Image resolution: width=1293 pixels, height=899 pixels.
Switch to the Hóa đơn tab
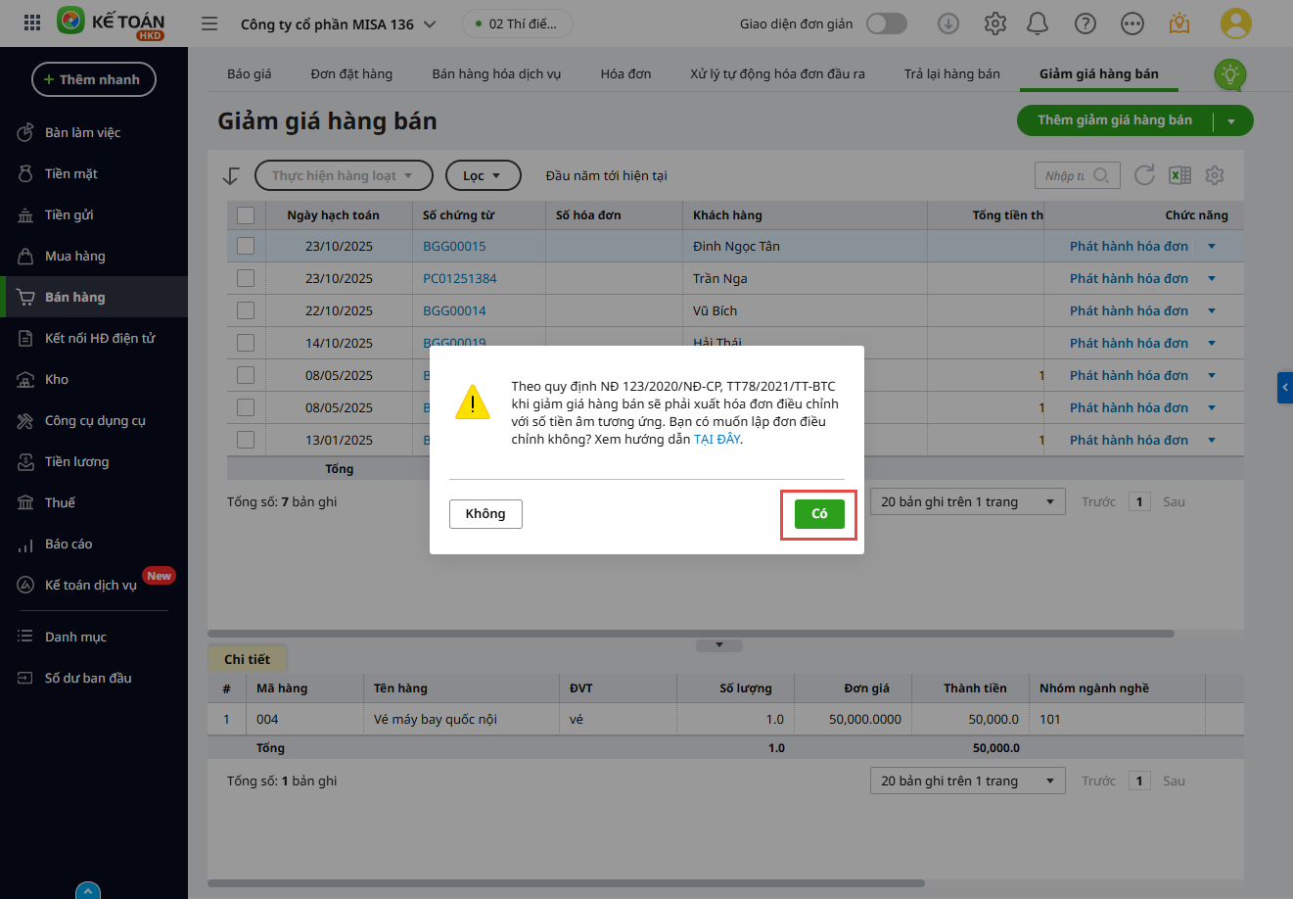click(x=625, y=73)
